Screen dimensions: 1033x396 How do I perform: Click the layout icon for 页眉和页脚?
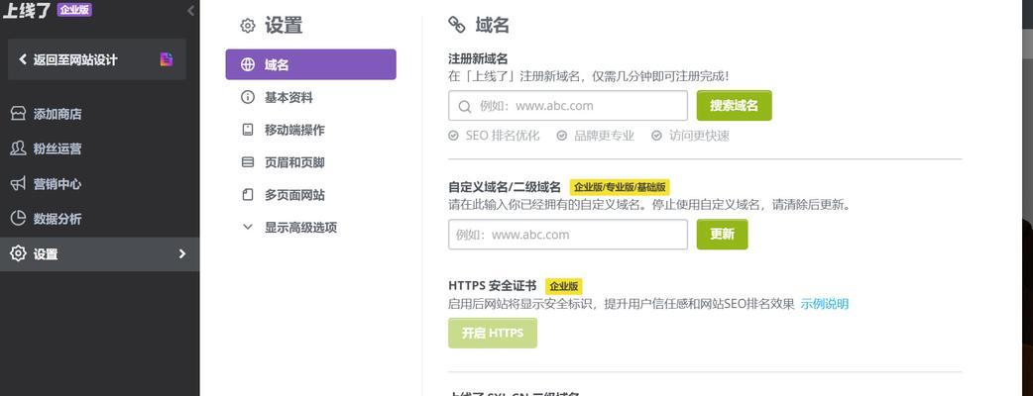pyautogui.click(x=248, y=161)
